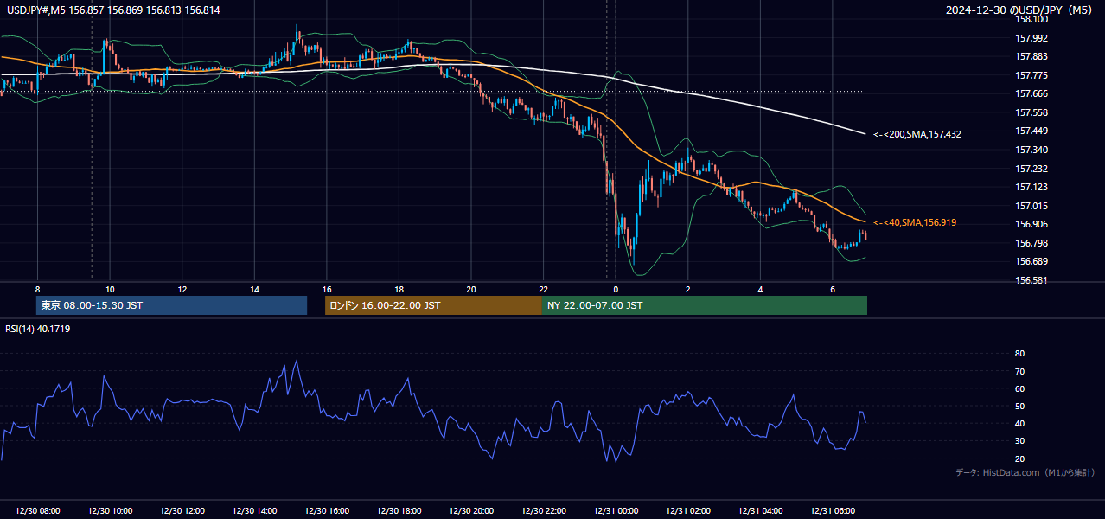
Task: Select the ロンドン 16:00-22:00 JST session bar
Action: point(433,305)
